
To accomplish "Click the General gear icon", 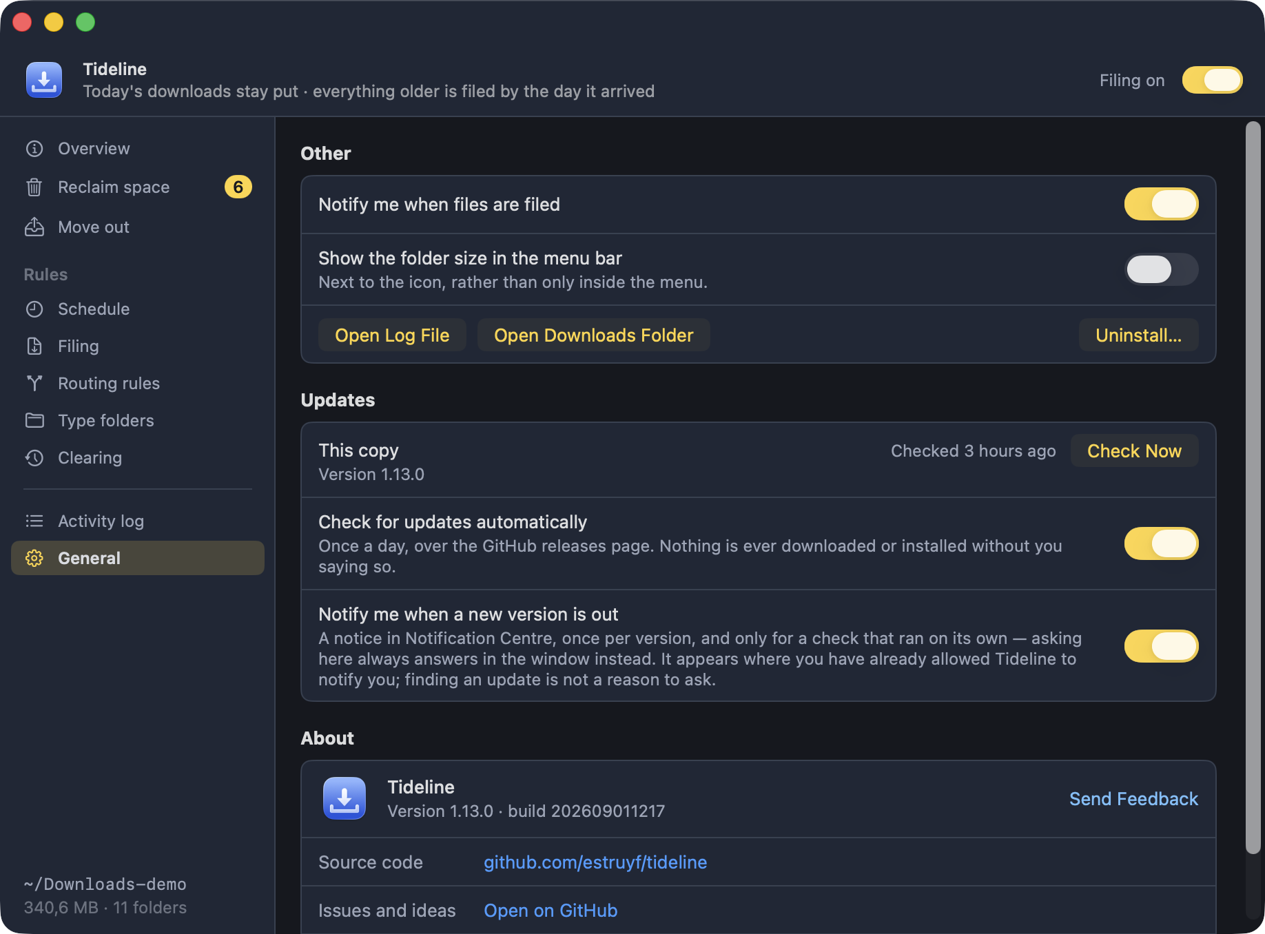I will 34,559.
